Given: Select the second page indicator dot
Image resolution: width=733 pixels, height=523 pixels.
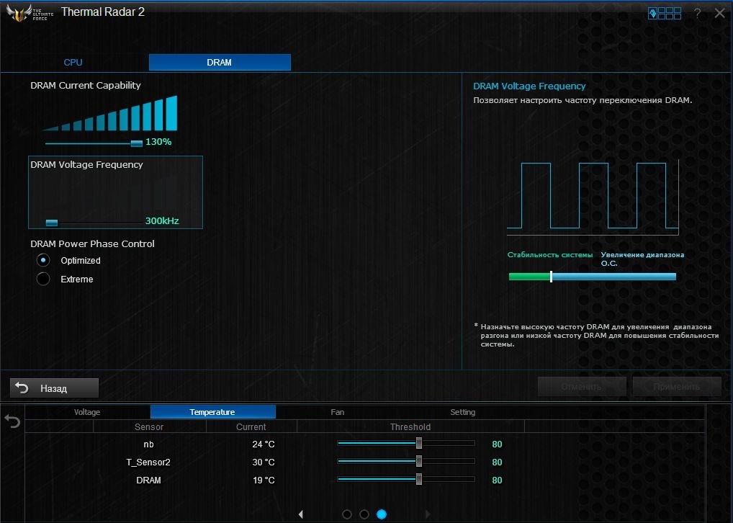Looking at the screenshot, I should tap(364, 514).
